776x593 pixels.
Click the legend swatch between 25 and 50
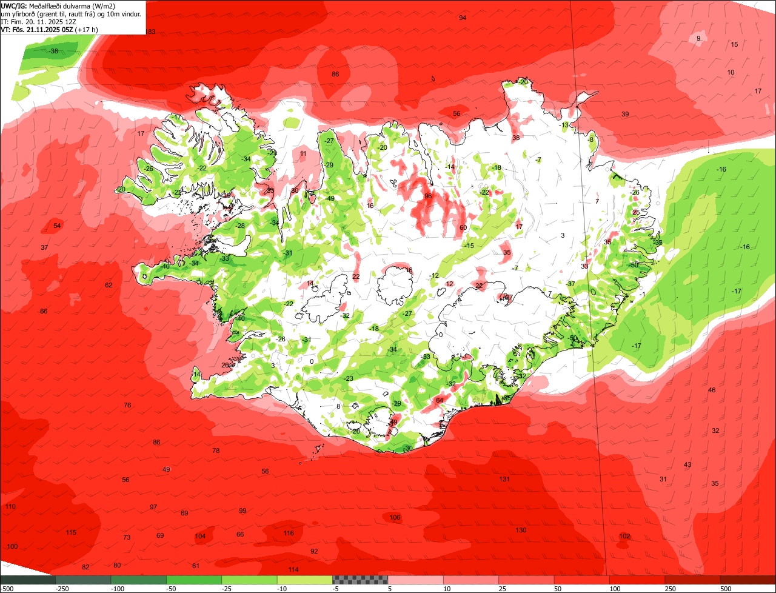click(x=526, y=580)
